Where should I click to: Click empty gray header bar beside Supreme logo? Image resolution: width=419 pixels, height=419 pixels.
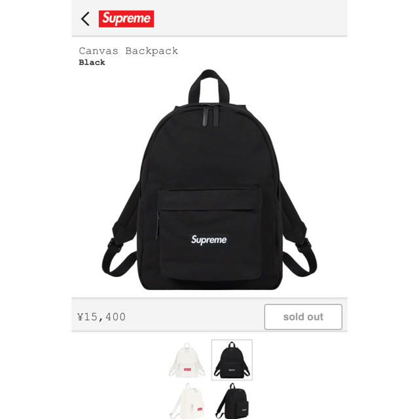pos(250,18)
